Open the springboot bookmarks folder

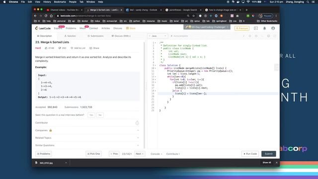coord(219,21)
